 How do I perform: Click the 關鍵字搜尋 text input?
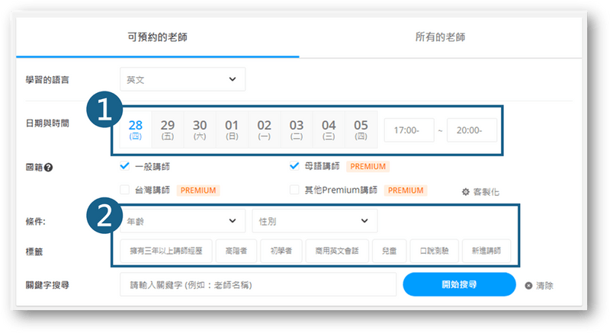(258, 285)
